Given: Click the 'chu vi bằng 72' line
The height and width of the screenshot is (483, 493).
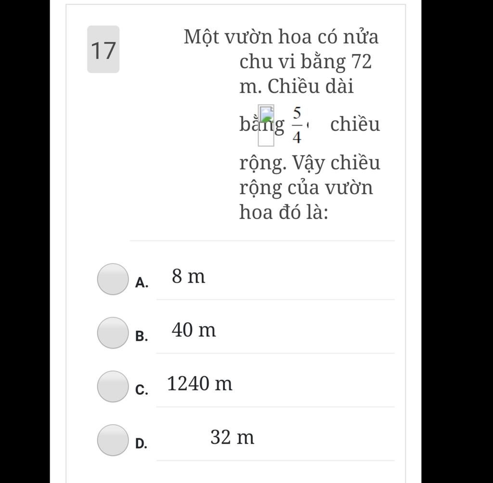Looking at the screenshot, I should (x=306, y=62).
